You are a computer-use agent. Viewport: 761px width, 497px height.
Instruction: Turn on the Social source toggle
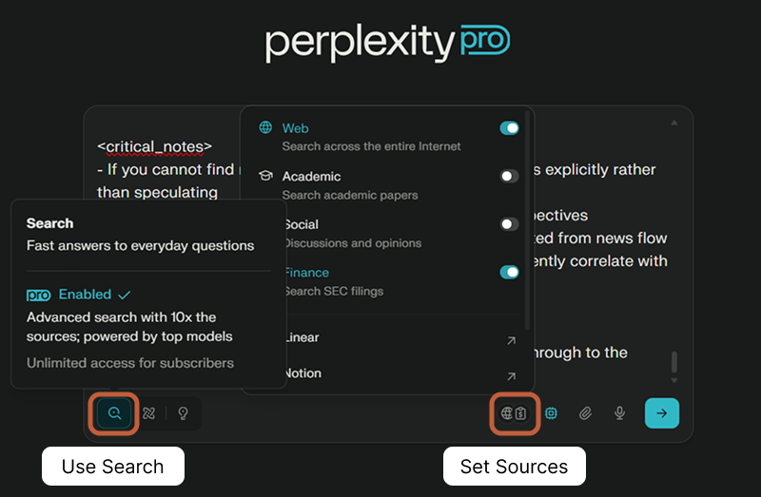(x=510, y=224)
